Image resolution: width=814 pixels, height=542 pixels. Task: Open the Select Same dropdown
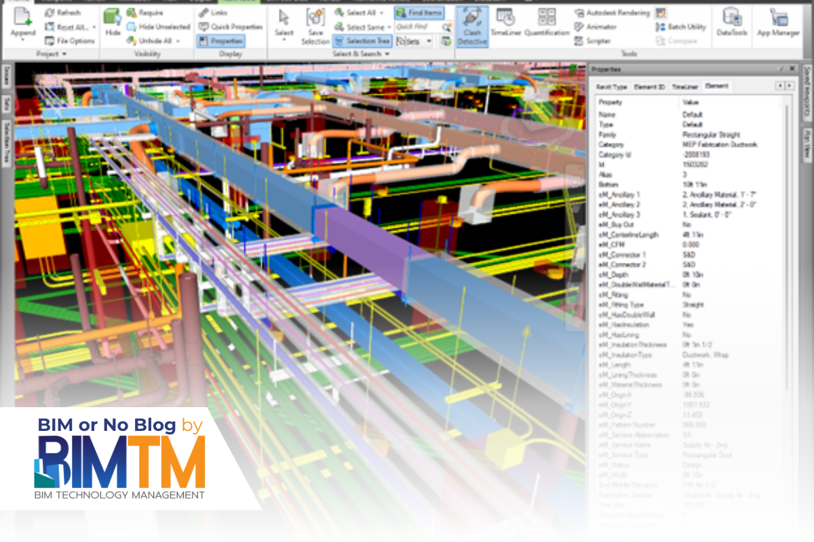pyautogui.click(x=389, y=27)
